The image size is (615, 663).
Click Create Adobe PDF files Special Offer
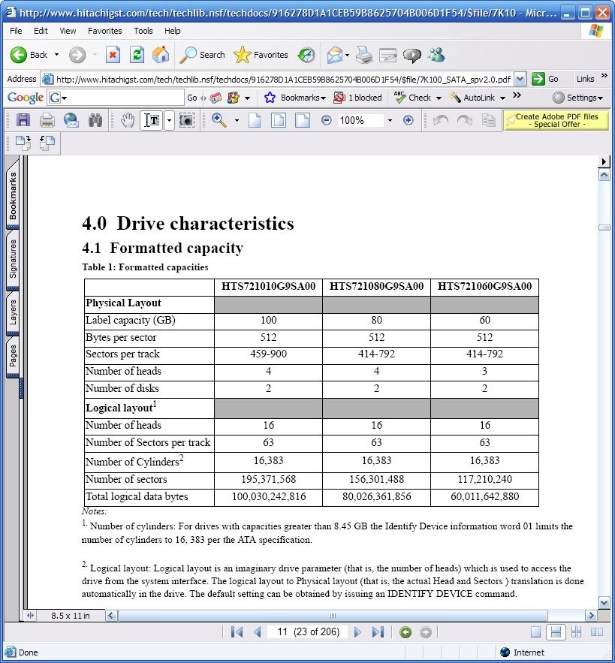[x=556, y=120]
